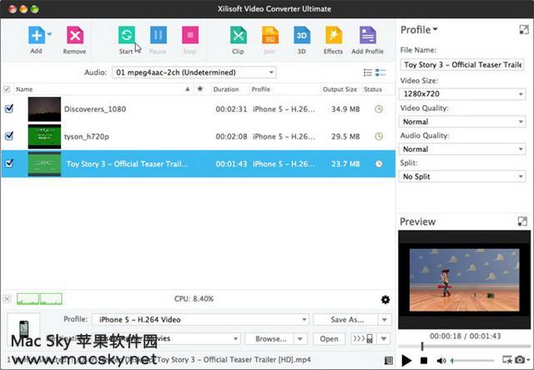Image resolution: width=534 pixels, height=370 pixels.
Task: Uncheck the Toy Story 3 checkbox
Action: coord(9,164)
